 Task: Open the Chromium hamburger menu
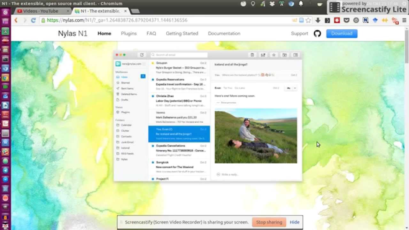[404, 20]
